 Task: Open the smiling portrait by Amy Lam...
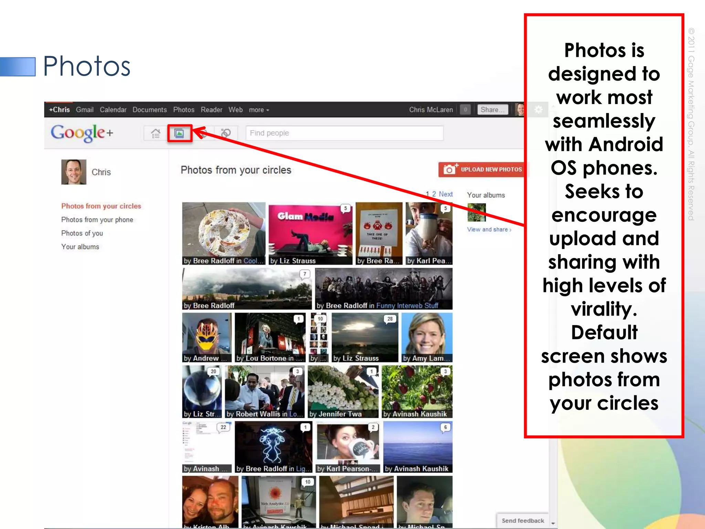coord(427,338)
